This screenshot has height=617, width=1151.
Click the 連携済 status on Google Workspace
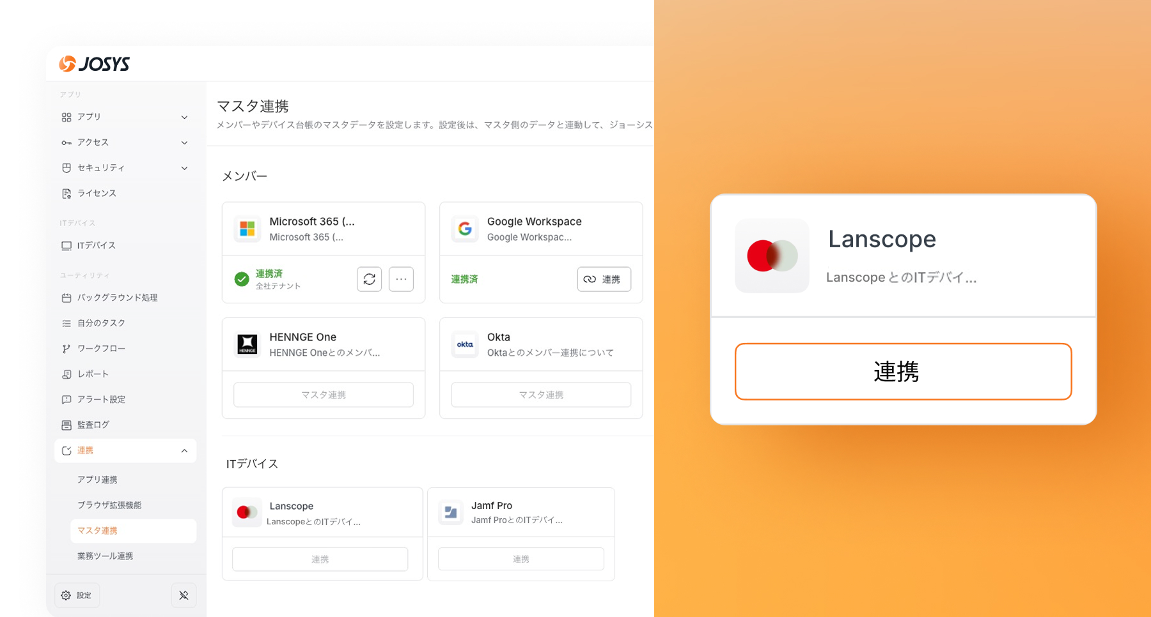pos(465,279)
